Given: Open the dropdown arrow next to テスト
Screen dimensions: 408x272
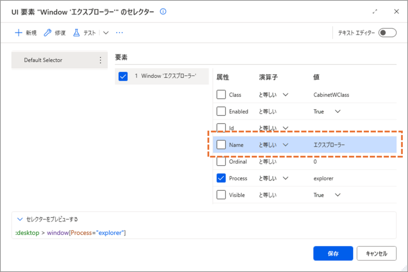Looking at the screenshot, I should [x=106, y=33].
